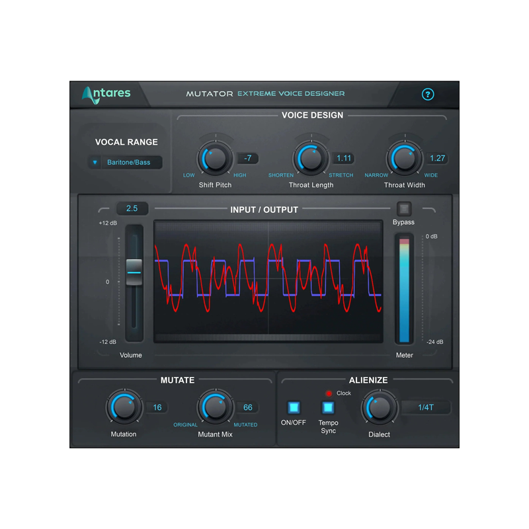Open the Vocal Range dropdown arrow
Image resolution: width=529 pixels, height=529 pixels.
95,162
